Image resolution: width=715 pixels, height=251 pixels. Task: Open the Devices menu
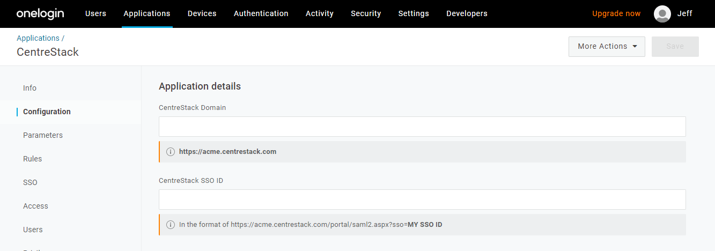(202, 14)
